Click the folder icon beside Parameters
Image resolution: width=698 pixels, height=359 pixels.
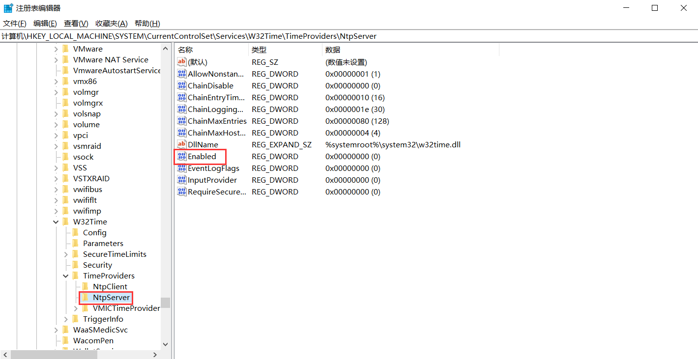pos(75,244)
